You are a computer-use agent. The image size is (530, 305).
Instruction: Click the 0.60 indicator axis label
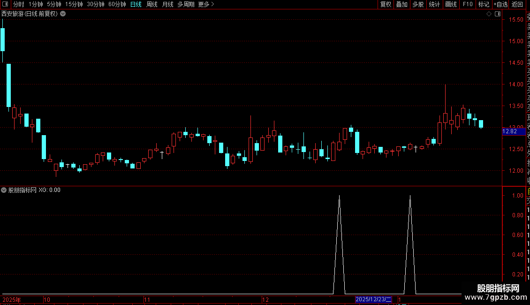518,235
